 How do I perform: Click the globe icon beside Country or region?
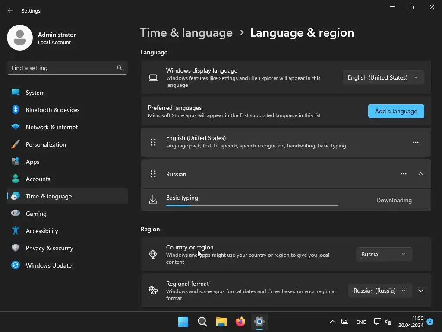coord(153,254)
